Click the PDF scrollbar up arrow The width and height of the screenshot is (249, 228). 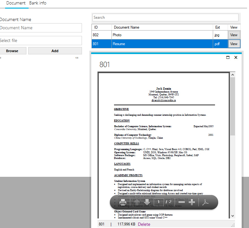232,75
